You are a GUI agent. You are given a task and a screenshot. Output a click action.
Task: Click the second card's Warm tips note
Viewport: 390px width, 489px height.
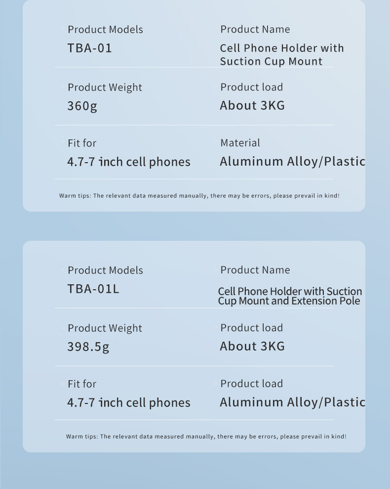tap(206, 437)
